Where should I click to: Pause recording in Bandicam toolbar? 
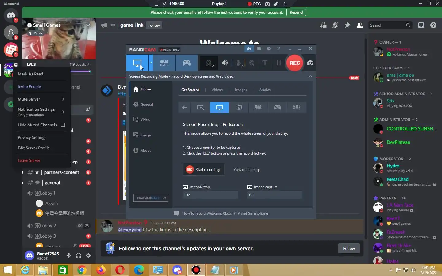279,63
